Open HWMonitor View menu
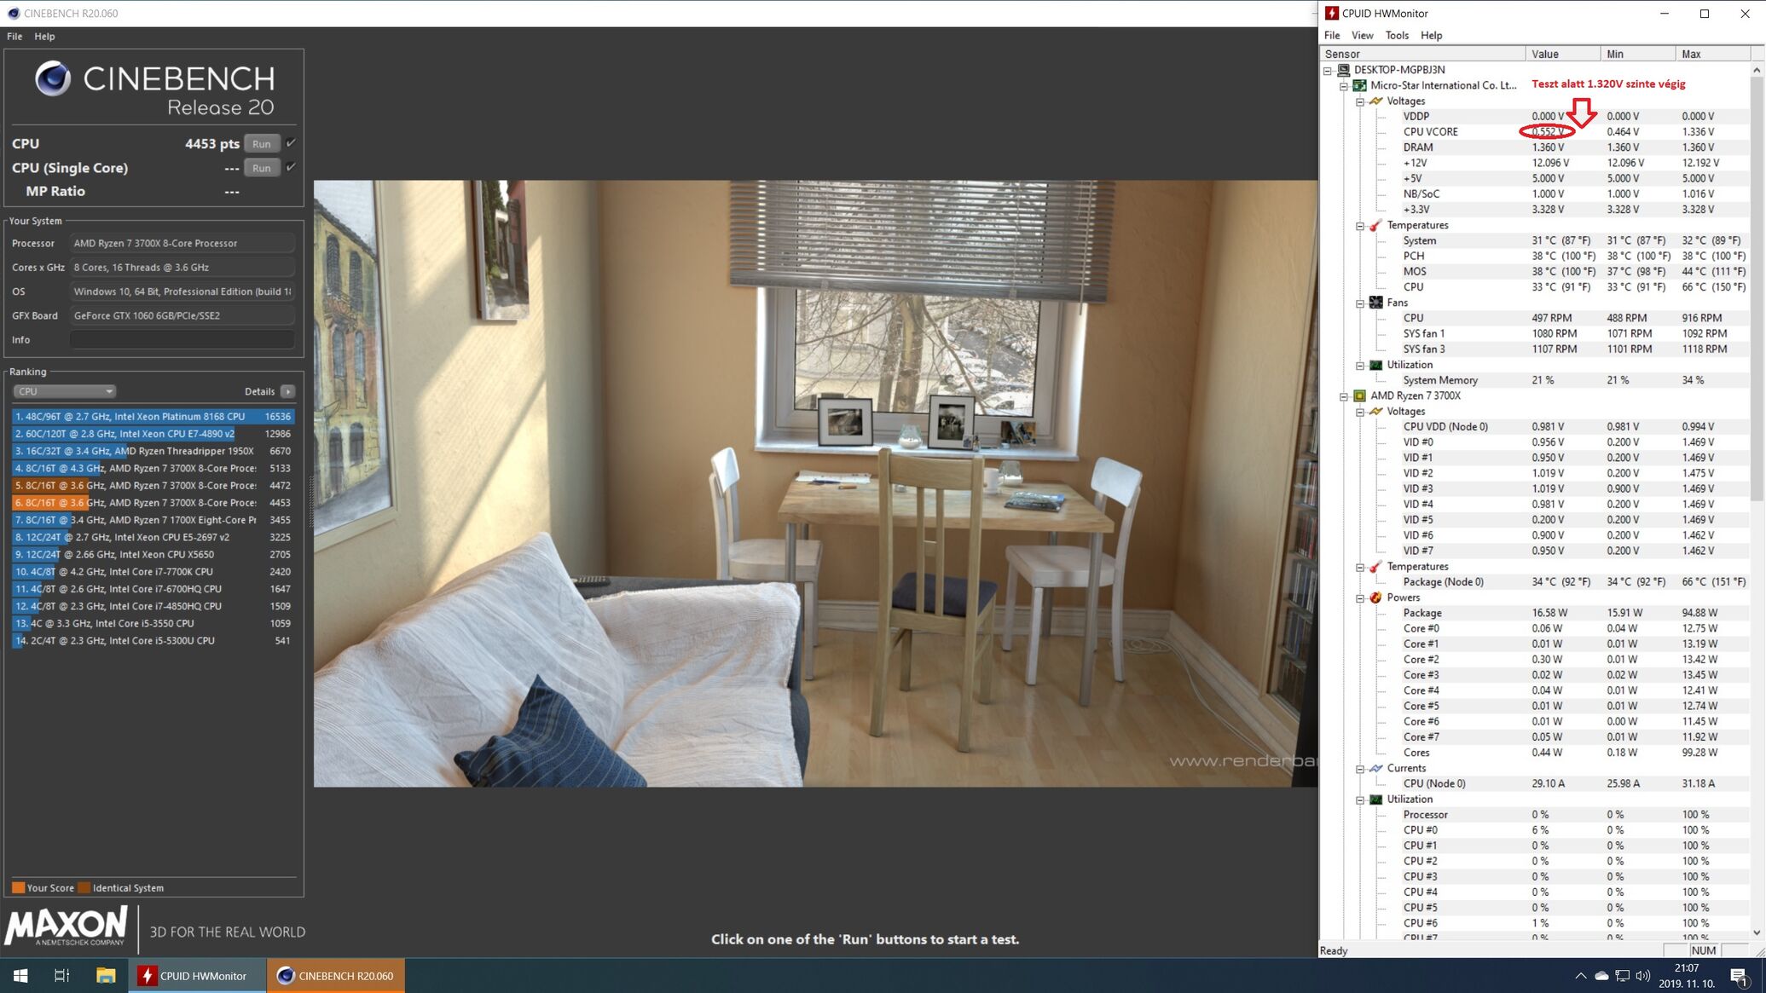The image size is (1766, 993). (x=1362, y=35)
